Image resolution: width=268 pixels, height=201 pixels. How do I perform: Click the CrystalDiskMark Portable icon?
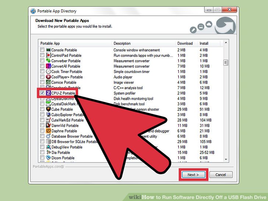[x=48, y=104]
